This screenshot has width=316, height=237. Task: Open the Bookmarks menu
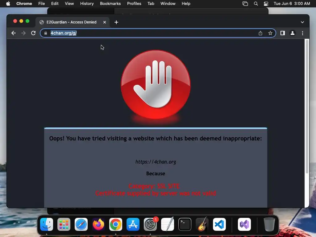point(110,4)
